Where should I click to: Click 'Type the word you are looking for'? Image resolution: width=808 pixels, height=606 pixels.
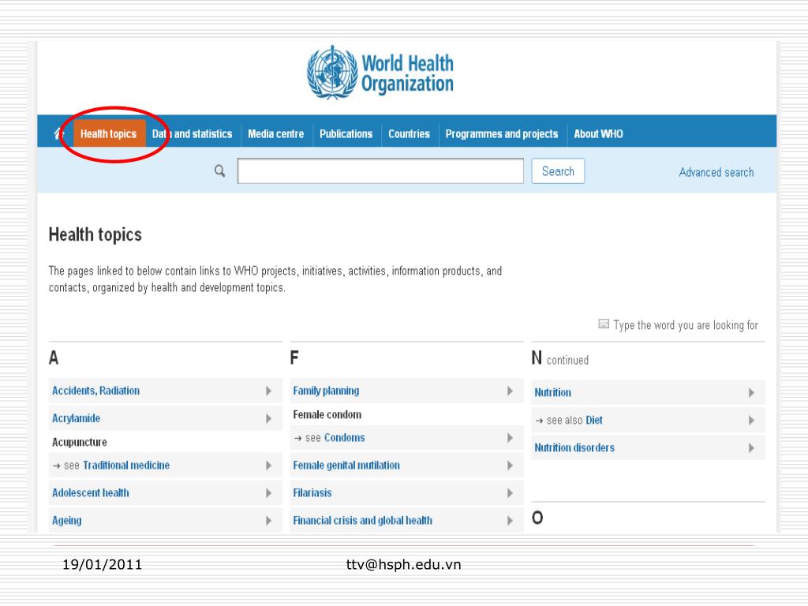(x=686, y=325)
